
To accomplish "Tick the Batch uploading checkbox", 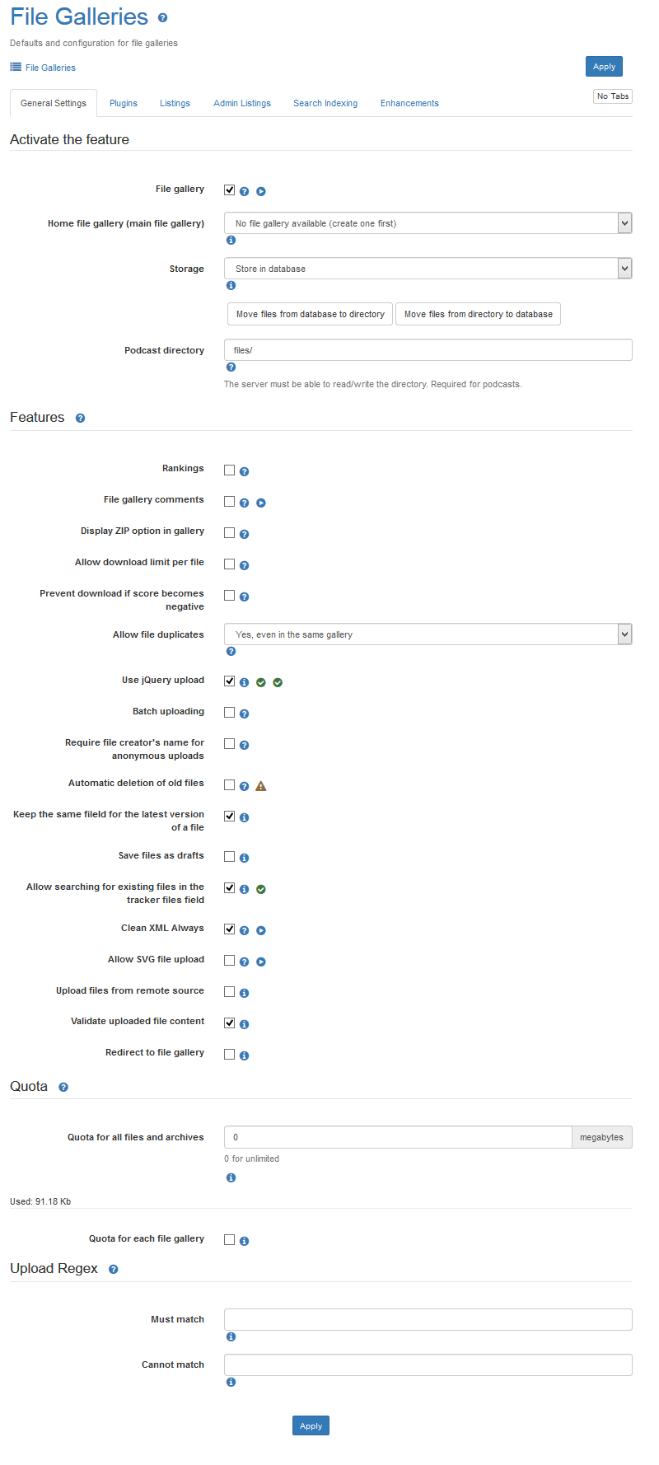I will tap(230, 713).
